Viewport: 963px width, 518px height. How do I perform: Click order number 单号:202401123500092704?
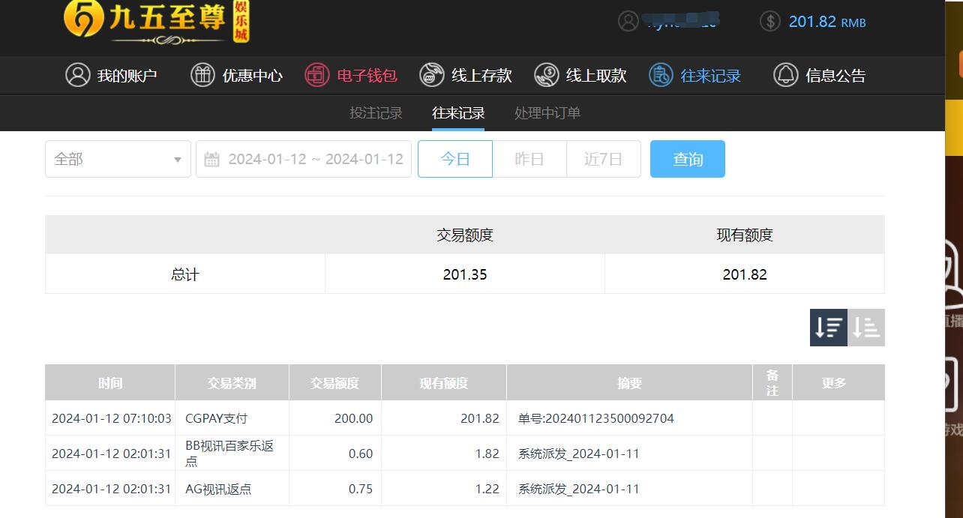(x=596, y=418)
